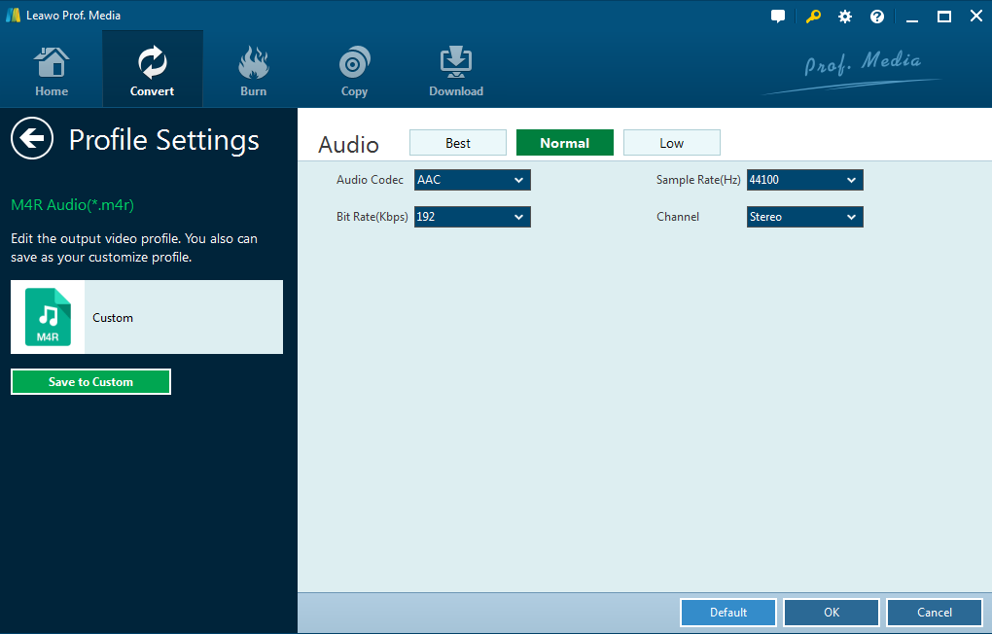Expand the Audio Codec dropdown

[472, 180]
